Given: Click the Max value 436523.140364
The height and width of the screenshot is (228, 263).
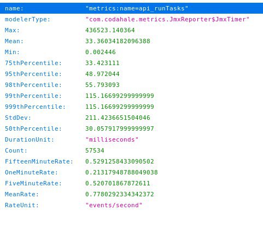Looking at the screenshot, I should click(110, 30).
